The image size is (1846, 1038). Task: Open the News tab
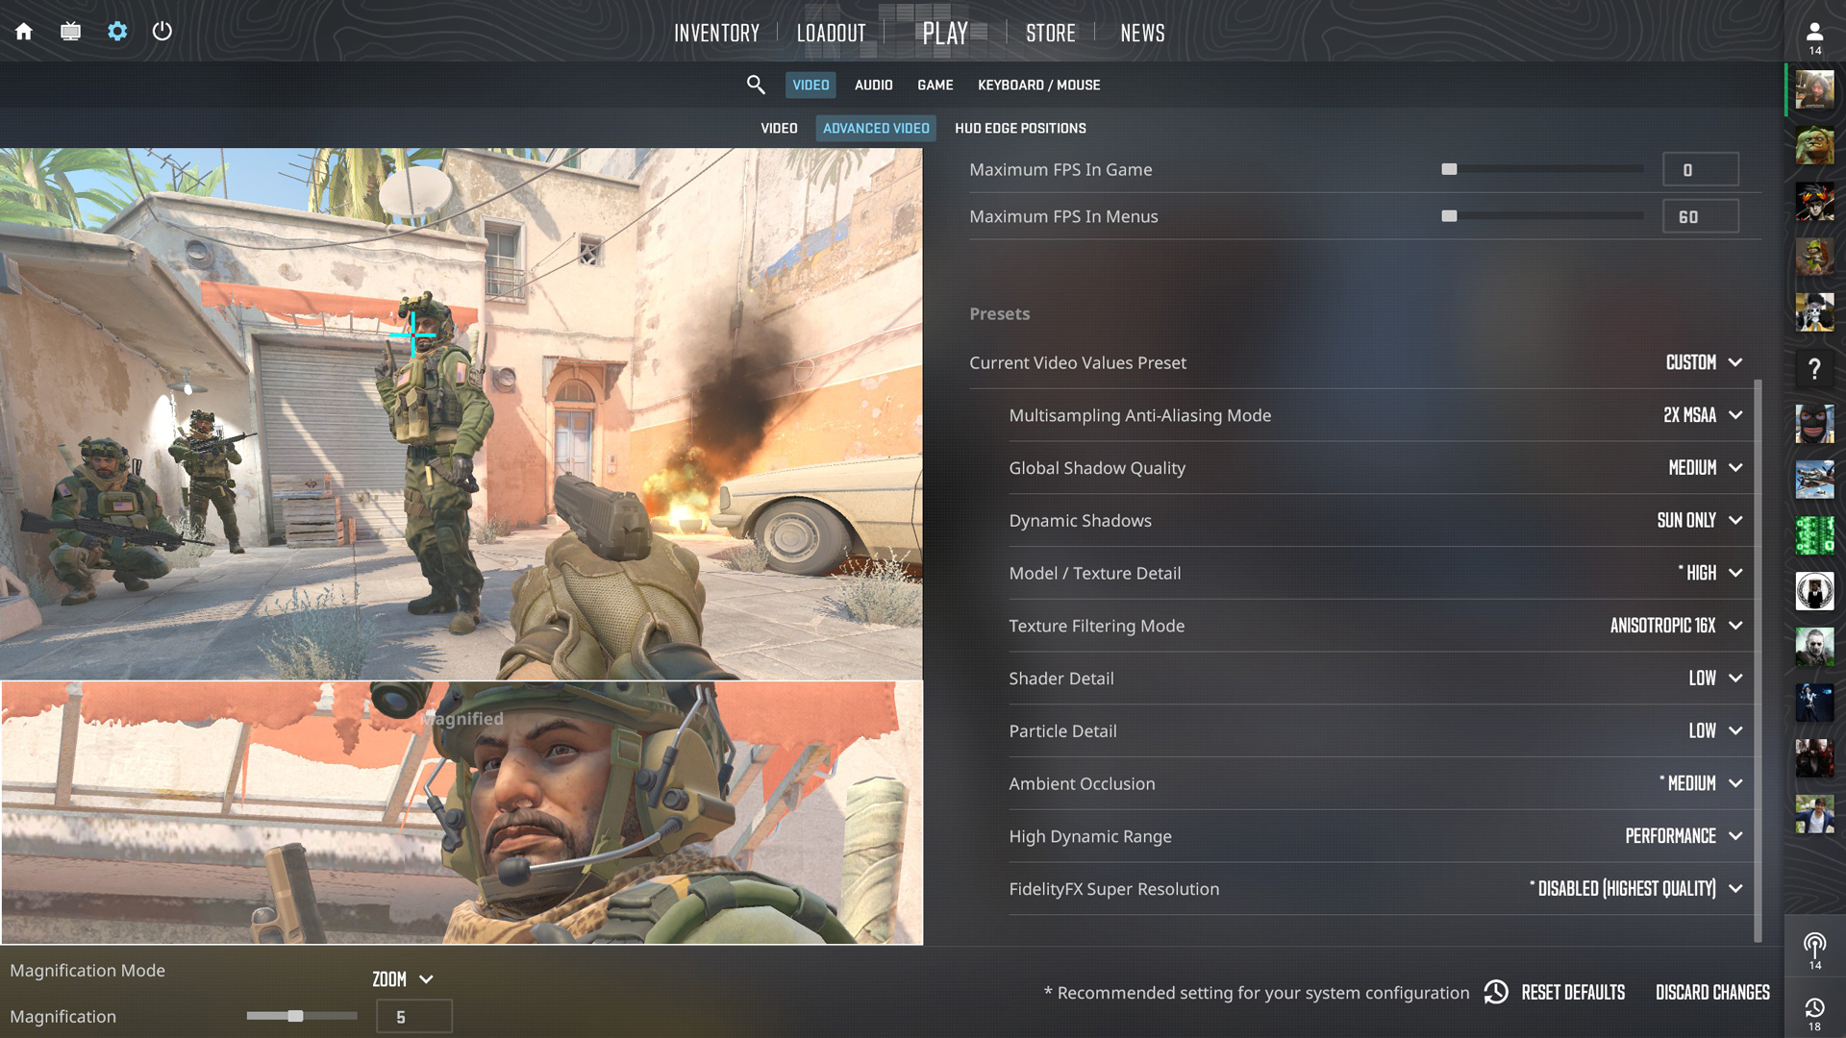pos(1142,33)
